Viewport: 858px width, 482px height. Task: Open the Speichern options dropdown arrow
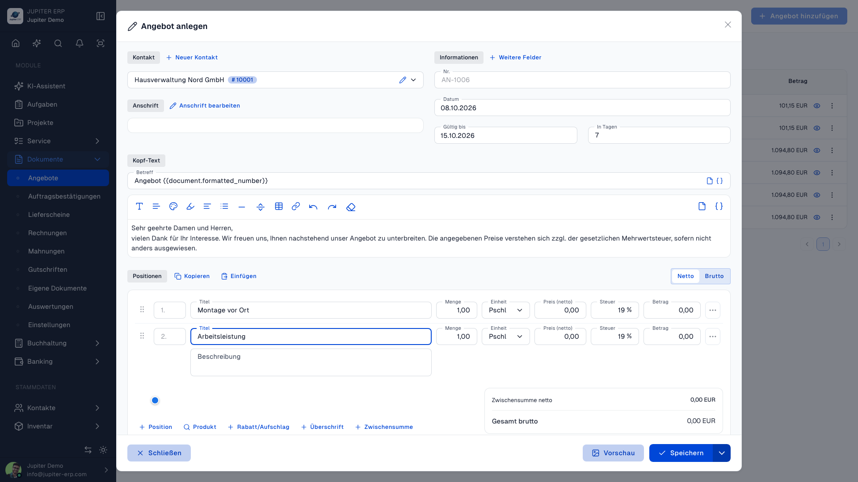coord(722,453)
